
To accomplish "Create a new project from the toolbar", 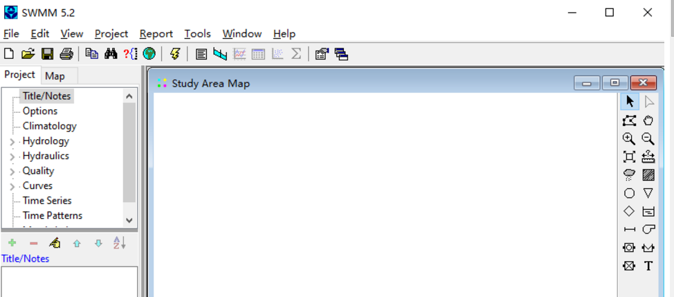I will point(8,54).
